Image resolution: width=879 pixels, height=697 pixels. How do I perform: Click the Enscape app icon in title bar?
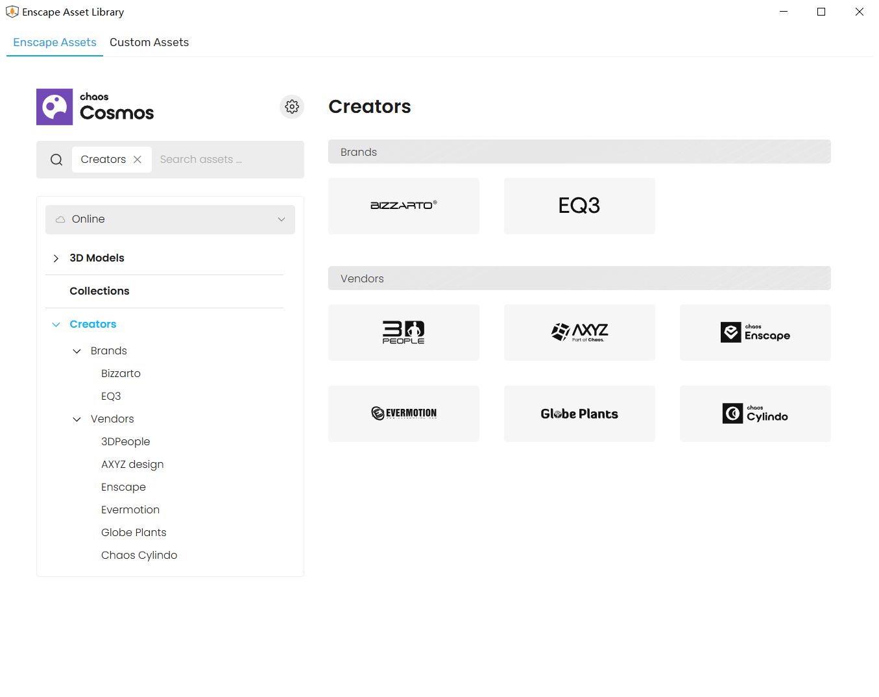coord(12,12)
